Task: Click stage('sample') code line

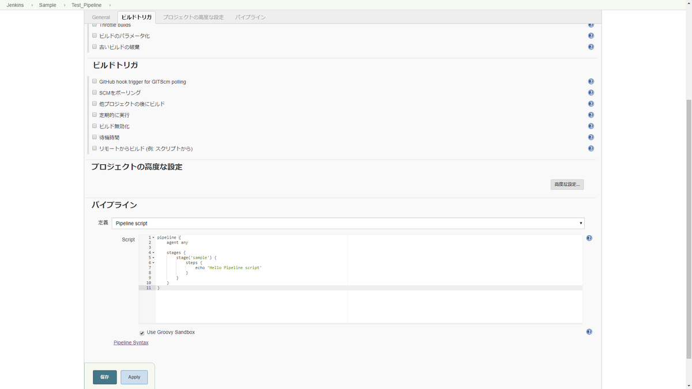Action: pyautogui.click(x=196, y=258)
